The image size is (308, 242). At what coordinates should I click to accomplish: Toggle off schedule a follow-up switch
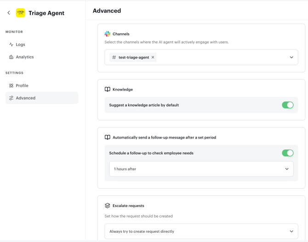coord(287,153)
